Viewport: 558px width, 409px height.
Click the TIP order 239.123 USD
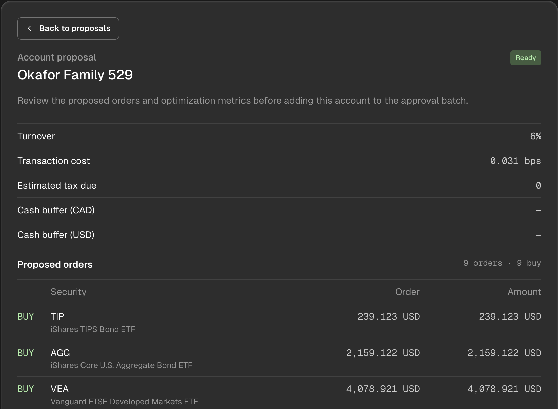[389, 316]
